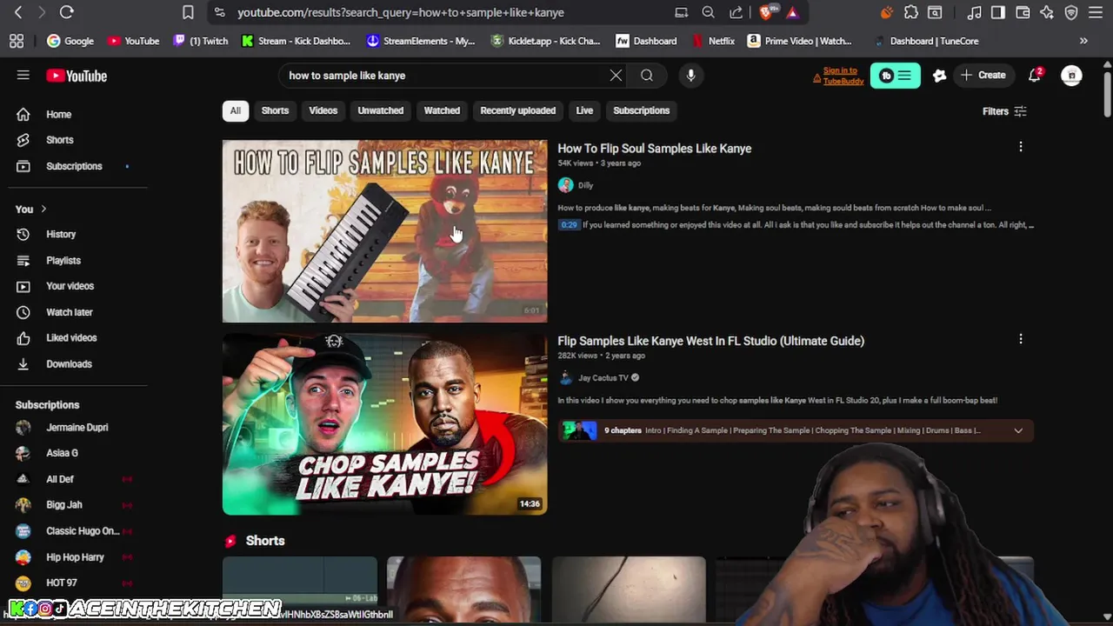
Task: Select the Recently uploaded filter chip
Action: [517, 110]
